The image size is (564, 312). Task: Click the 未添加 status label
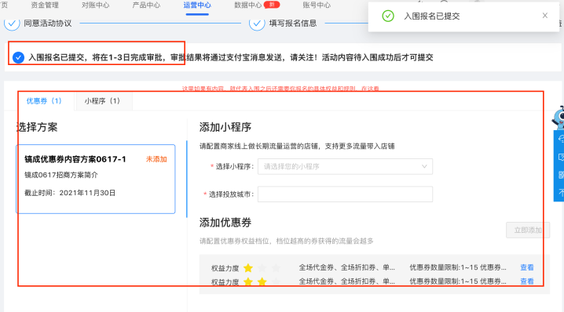coord(156,159)
